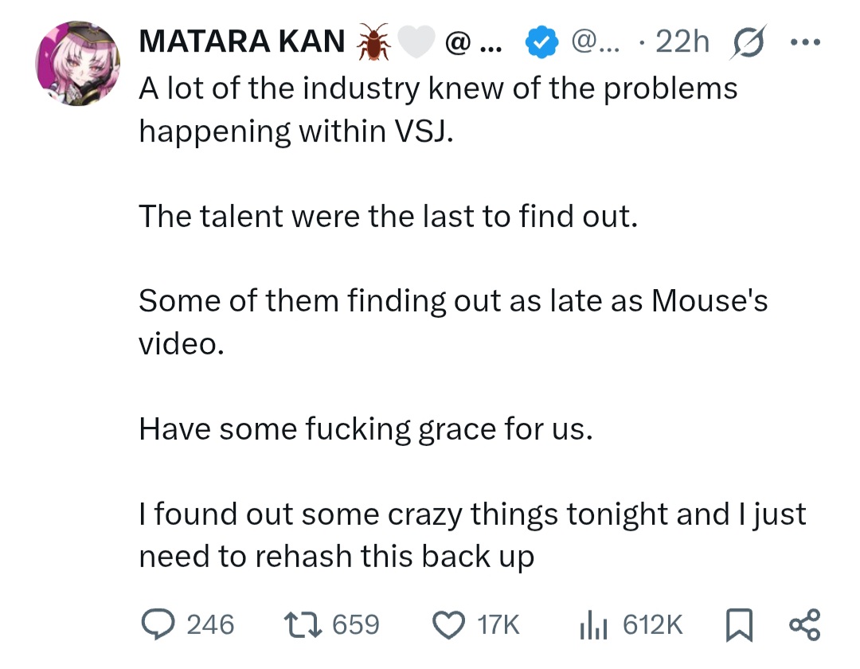Click the MATARA KAN display name

(x=242, y=42)
